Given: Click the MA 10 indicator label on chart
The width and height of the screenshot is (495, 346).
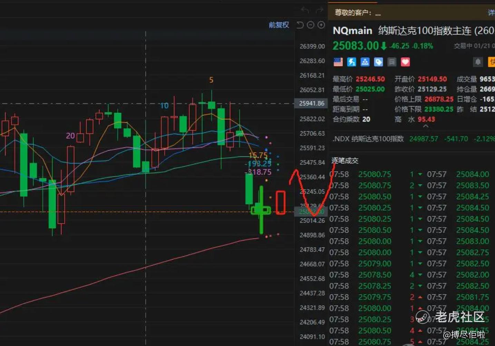Looking at the screenshot, I should [164, 105].
